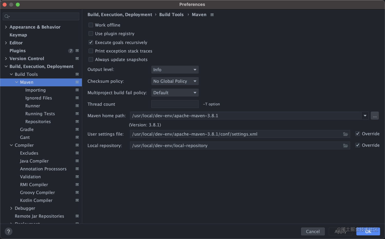Click folder icon in Local repository field

345,146
